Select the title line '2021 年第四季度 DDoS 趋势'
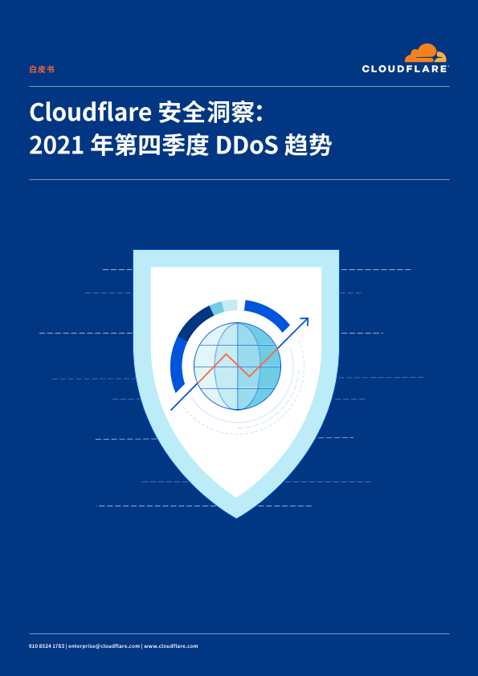Screen dimensions: 478x676 (x=180, y=146)
